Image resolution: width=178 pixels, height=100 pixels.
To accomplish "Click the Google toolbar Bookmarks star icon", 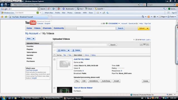I will (64, 9).
